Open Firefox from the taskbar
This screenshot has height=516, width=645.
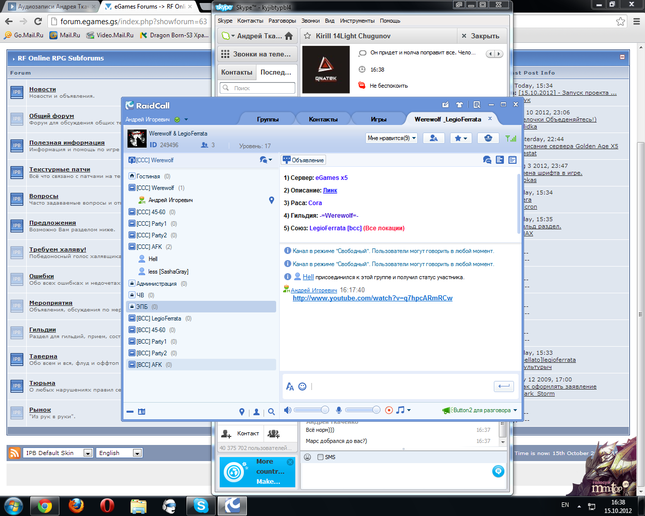76,505
